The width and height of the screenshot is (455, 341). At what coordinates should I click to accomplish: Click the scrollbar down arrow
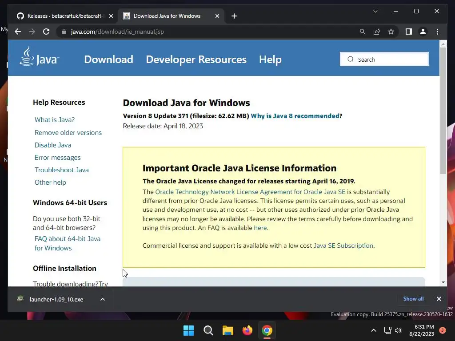coord(443,282)
